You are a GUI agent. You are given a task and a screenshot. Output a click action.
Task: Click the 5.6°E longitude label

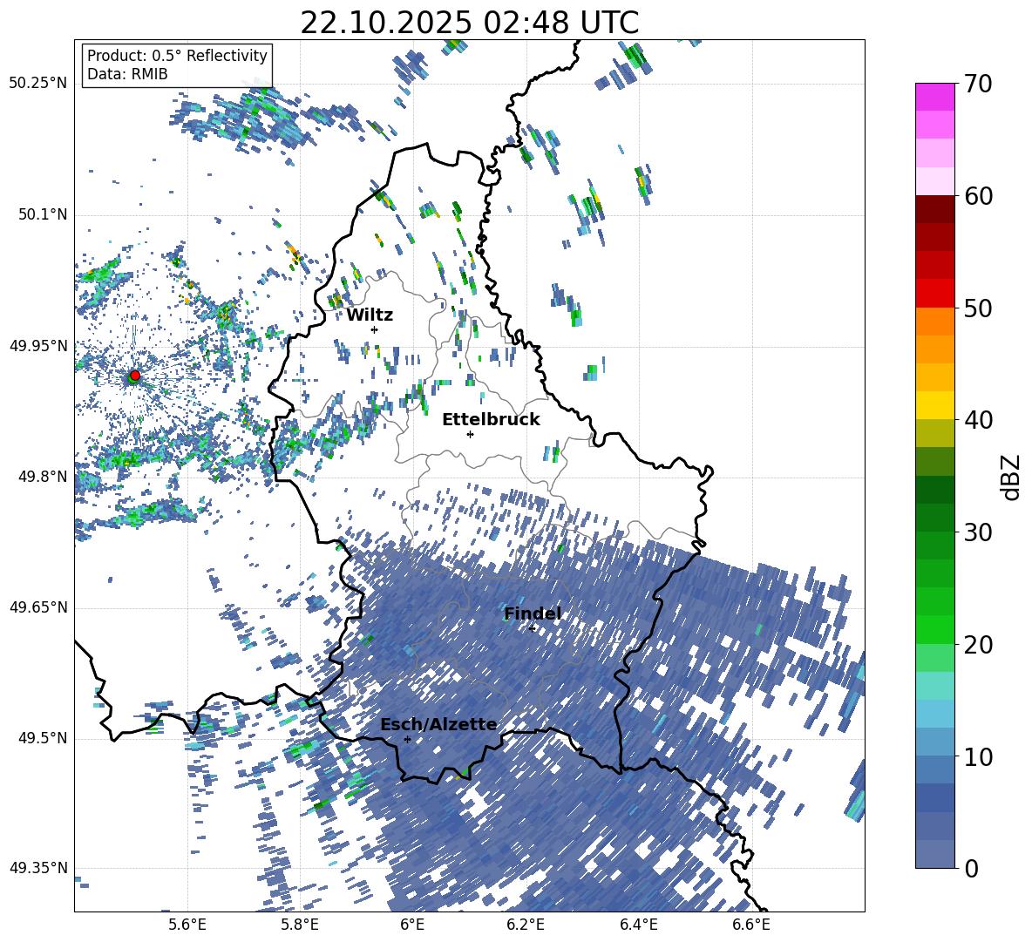[x=187, y=925]
